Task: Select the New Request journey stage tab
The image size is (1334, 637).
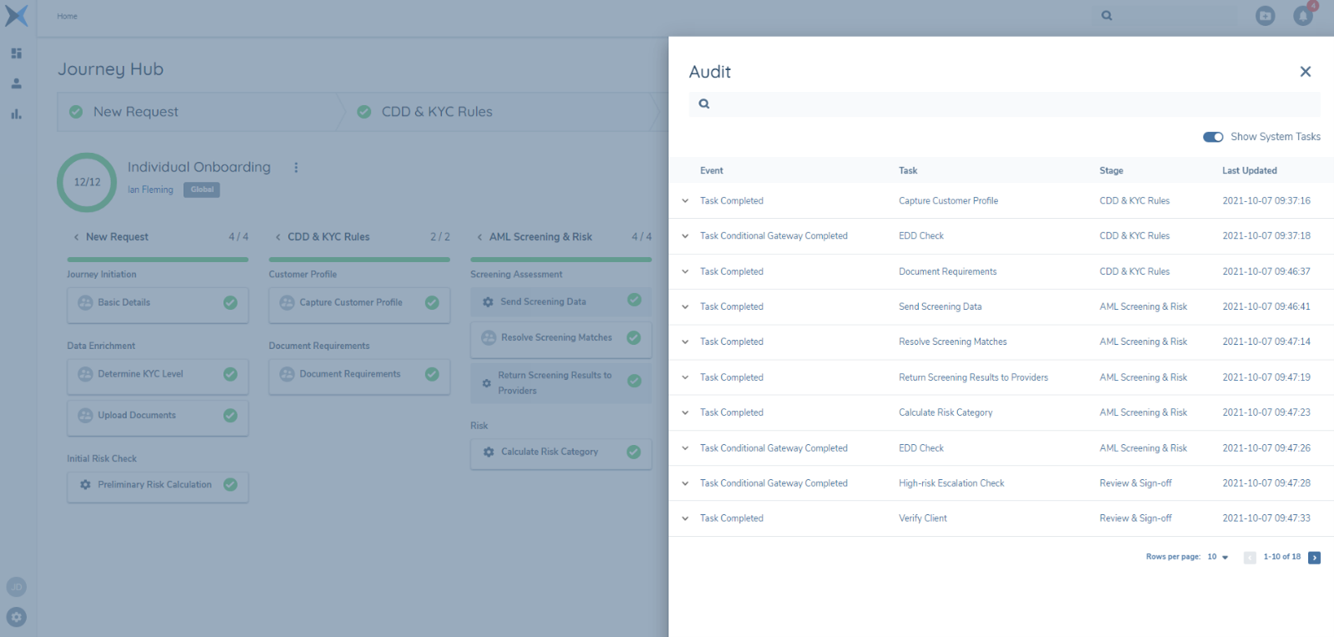Action: (x=135, y=112)
